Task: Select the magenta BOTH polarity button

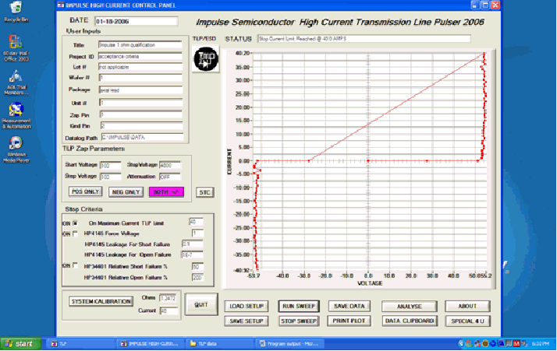Action: point(165,191)
